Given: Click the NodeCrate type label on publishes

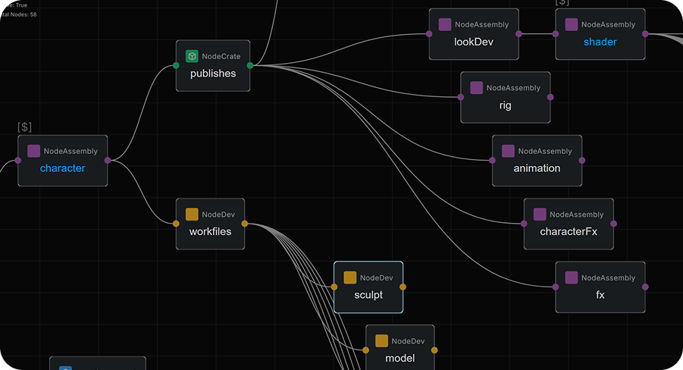Looking at the screenshot, I should click(x=221, y=56).
